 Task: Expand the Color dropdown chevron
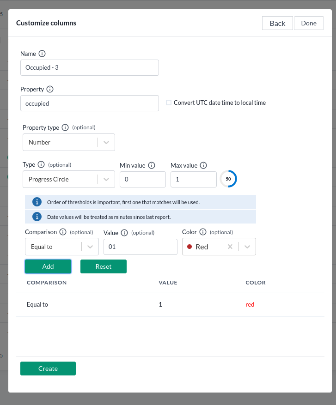247,247
